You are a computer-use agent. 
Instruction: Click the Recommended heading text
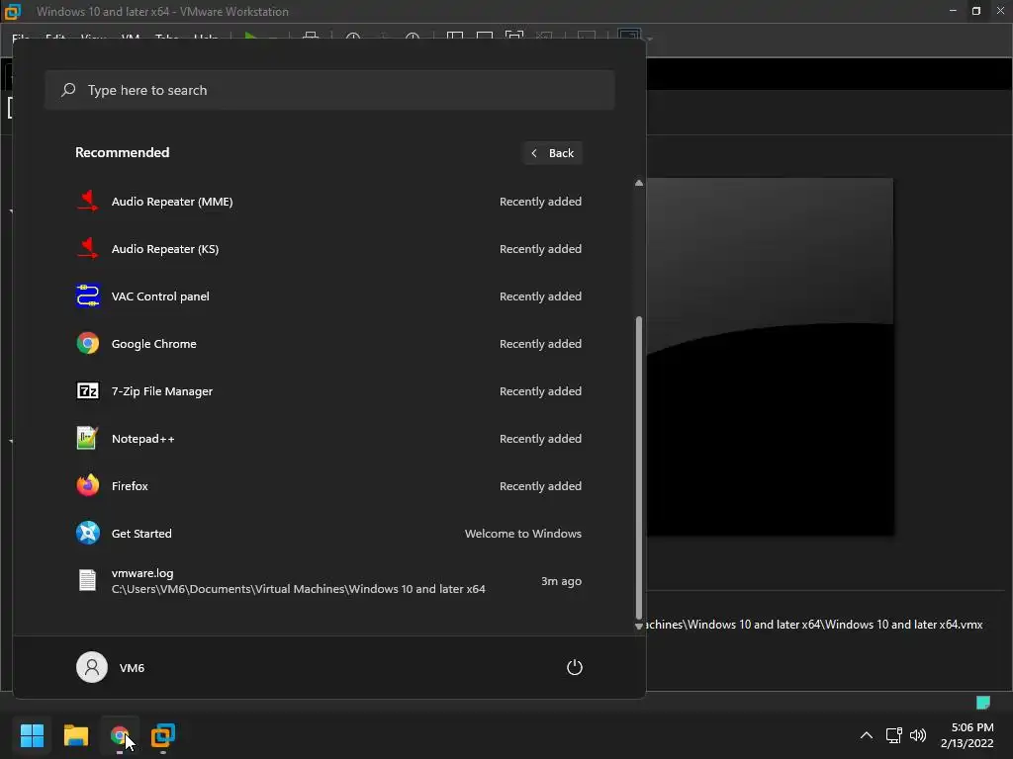[x=122, y=152]
